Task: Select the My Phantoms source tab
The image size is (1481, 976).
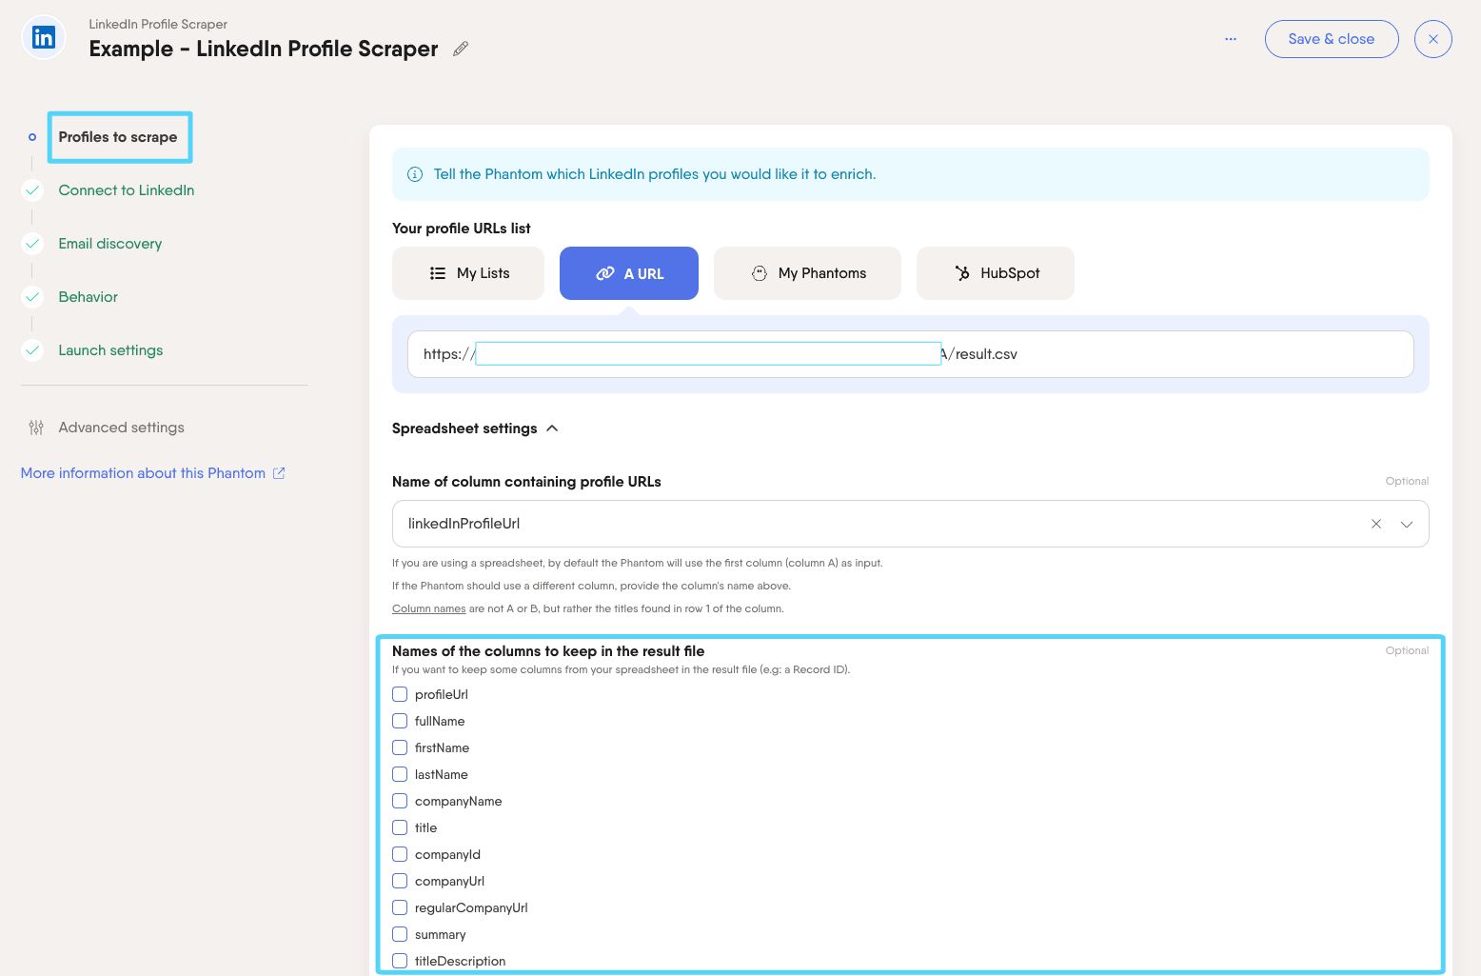Action: [807, 273]
